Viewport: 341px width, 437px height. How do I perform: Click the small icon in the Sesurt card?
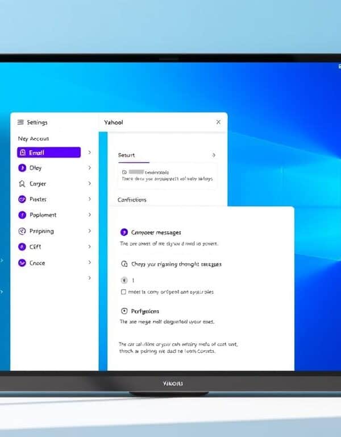124,172
